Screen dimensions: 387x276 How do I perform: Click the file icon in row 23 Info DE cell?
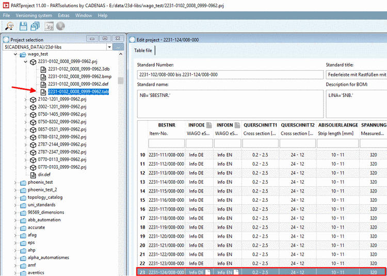pyautogui.click(x=207, y=272)
